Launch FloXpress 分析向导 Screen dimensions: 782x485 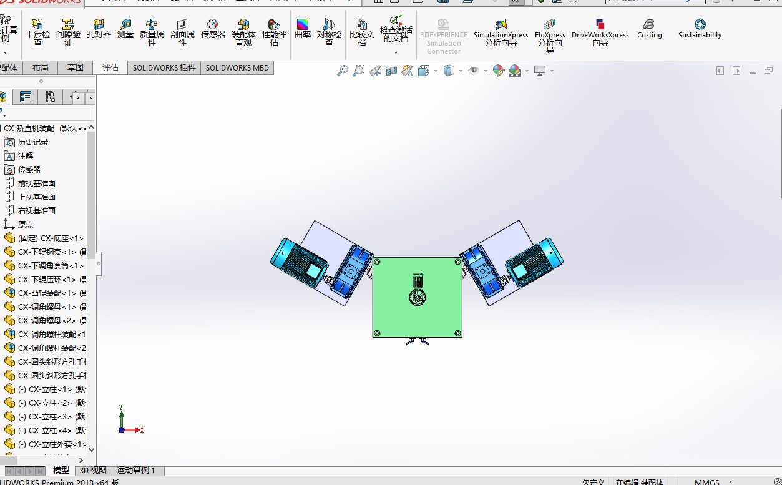coord(550,36)
